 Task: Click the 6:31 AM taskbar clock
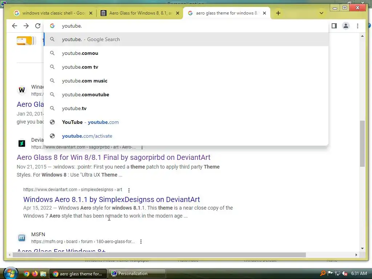click(359, 273)
